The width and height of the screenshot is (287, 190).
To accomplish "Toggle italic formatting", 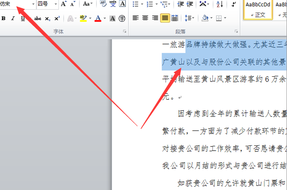I will click(13, 18).
